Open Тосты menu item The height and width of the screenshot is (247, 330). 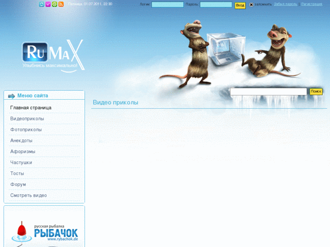pos(17,174)
